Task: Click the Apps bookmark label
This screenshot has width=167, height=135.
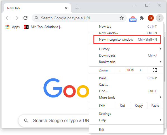Action: coord(16,27)
